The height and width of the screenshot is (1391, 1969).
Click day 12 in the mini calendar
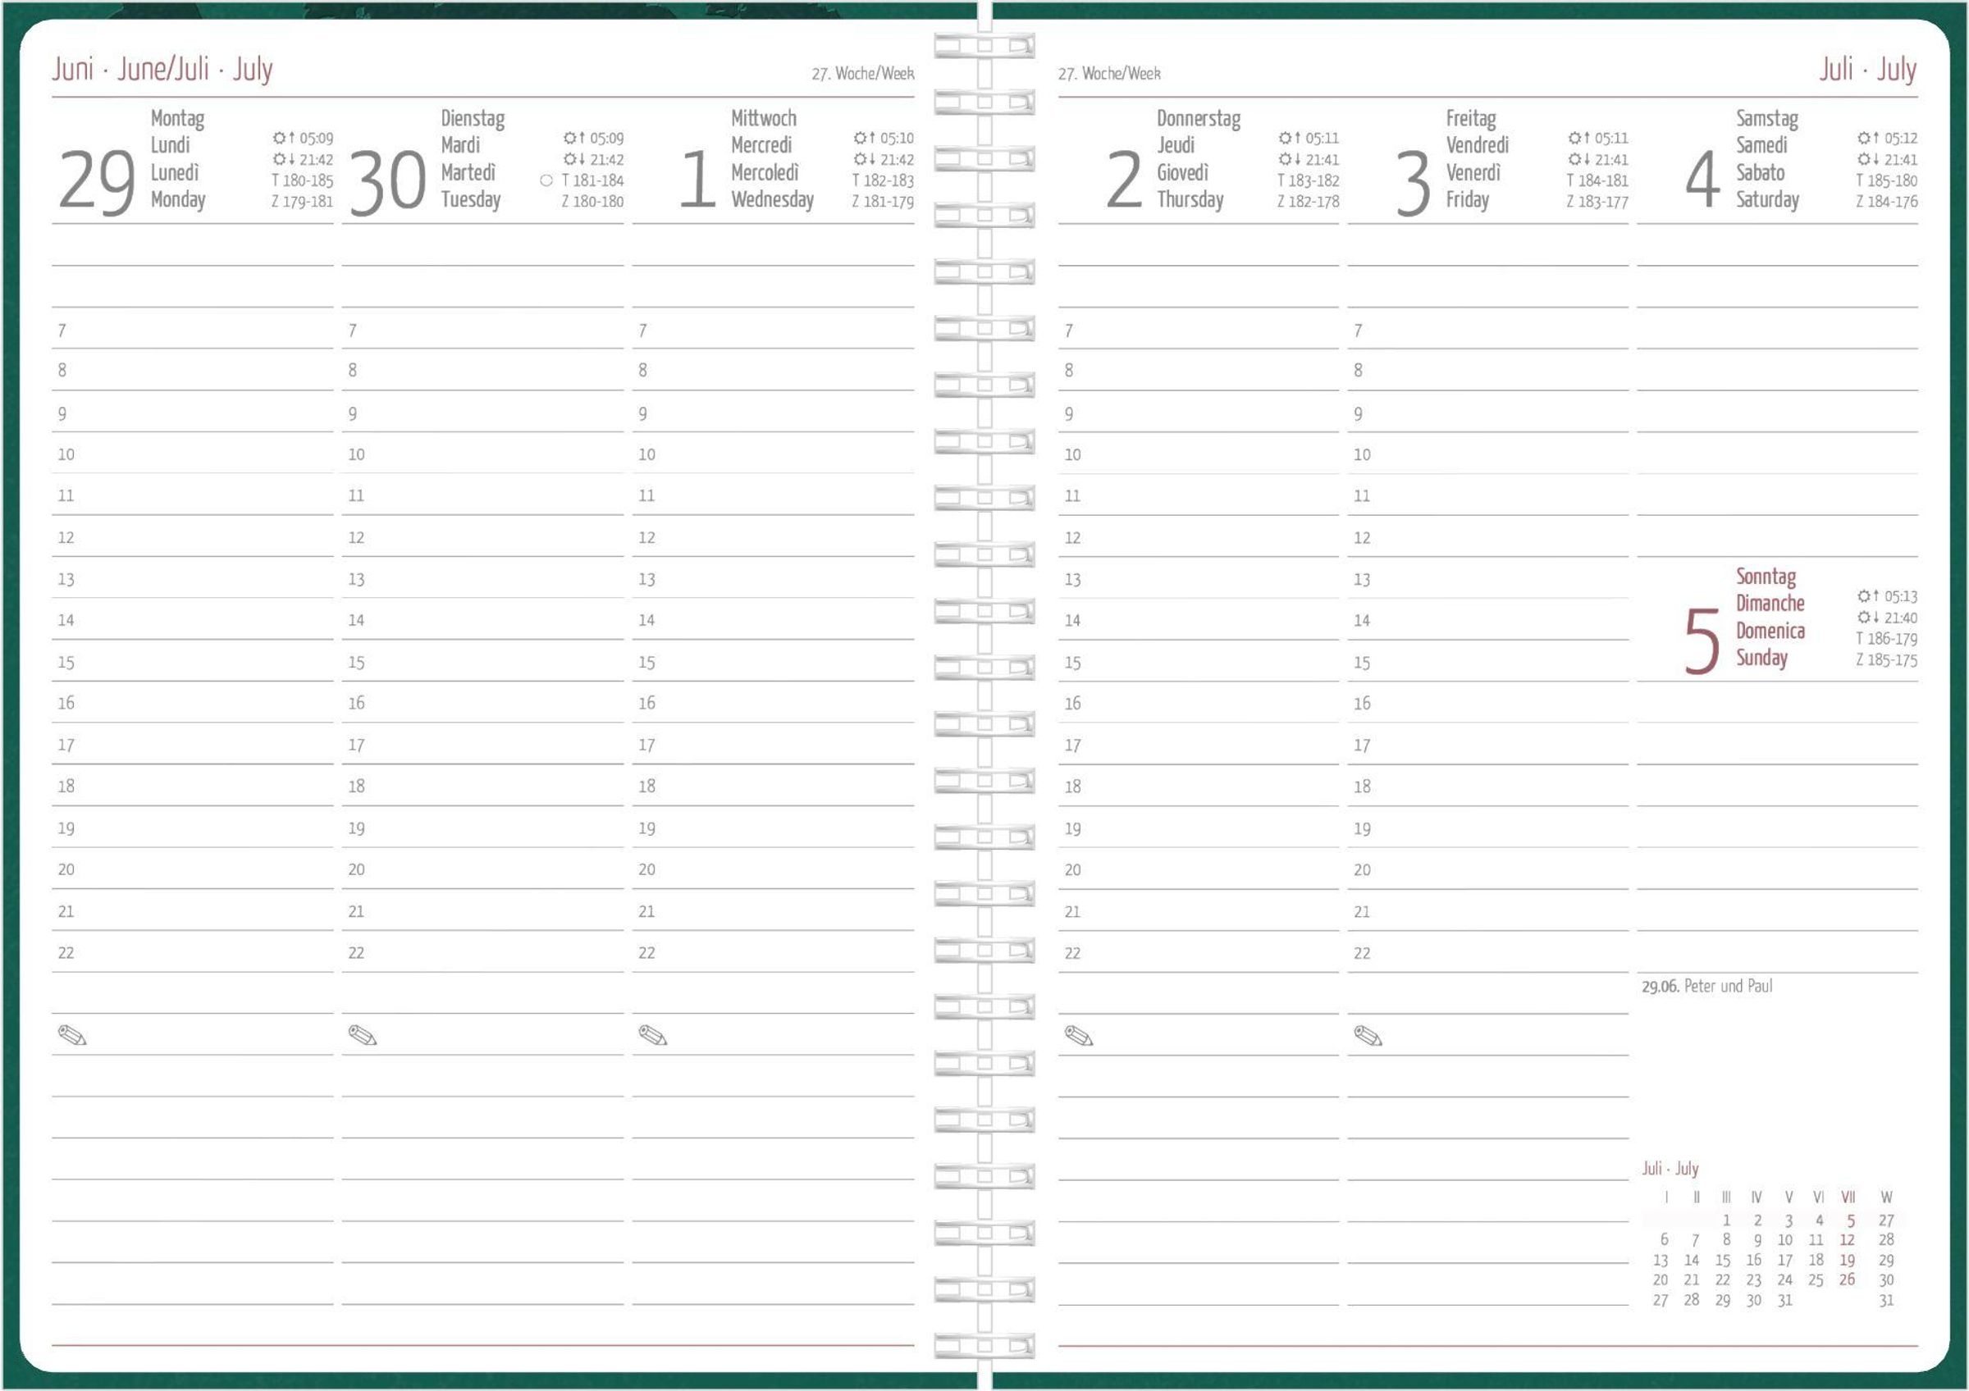coord(1847,1239)
